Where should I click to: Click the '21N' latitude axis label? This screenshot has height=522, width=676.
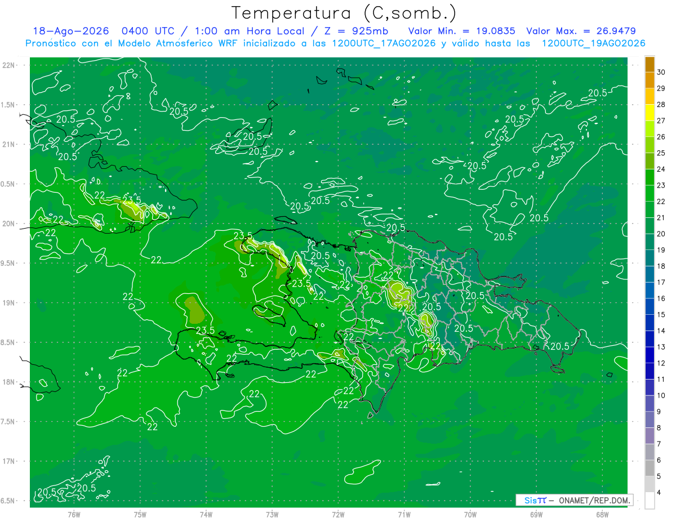(x=10, y=144)
